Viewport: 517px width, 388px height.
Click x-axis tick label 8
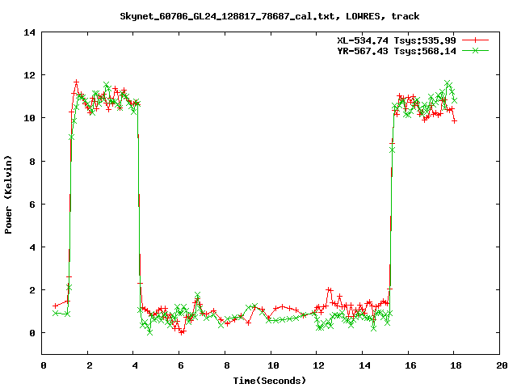tap(227, 365)
